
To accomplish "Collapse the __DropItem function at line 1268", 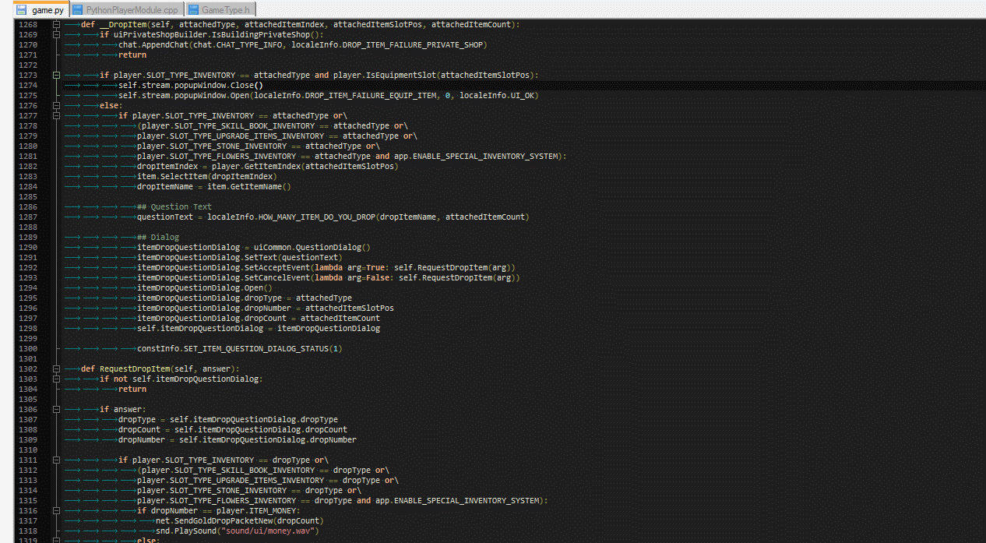I will (57, 25).
